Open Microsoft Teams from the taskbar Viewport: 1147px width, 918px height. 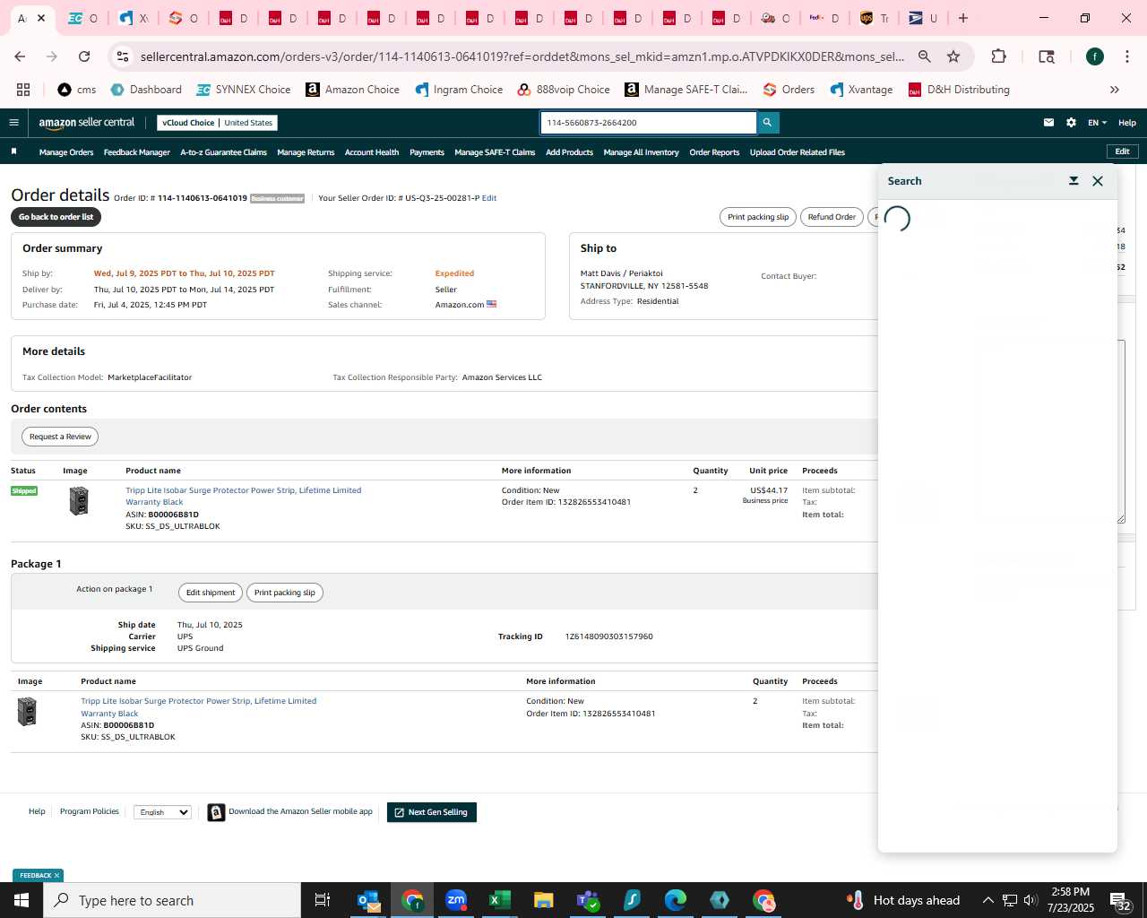588,900
